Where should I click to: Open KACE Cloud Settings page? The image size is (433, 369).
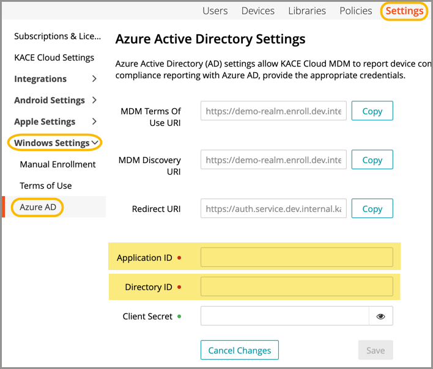54,57
